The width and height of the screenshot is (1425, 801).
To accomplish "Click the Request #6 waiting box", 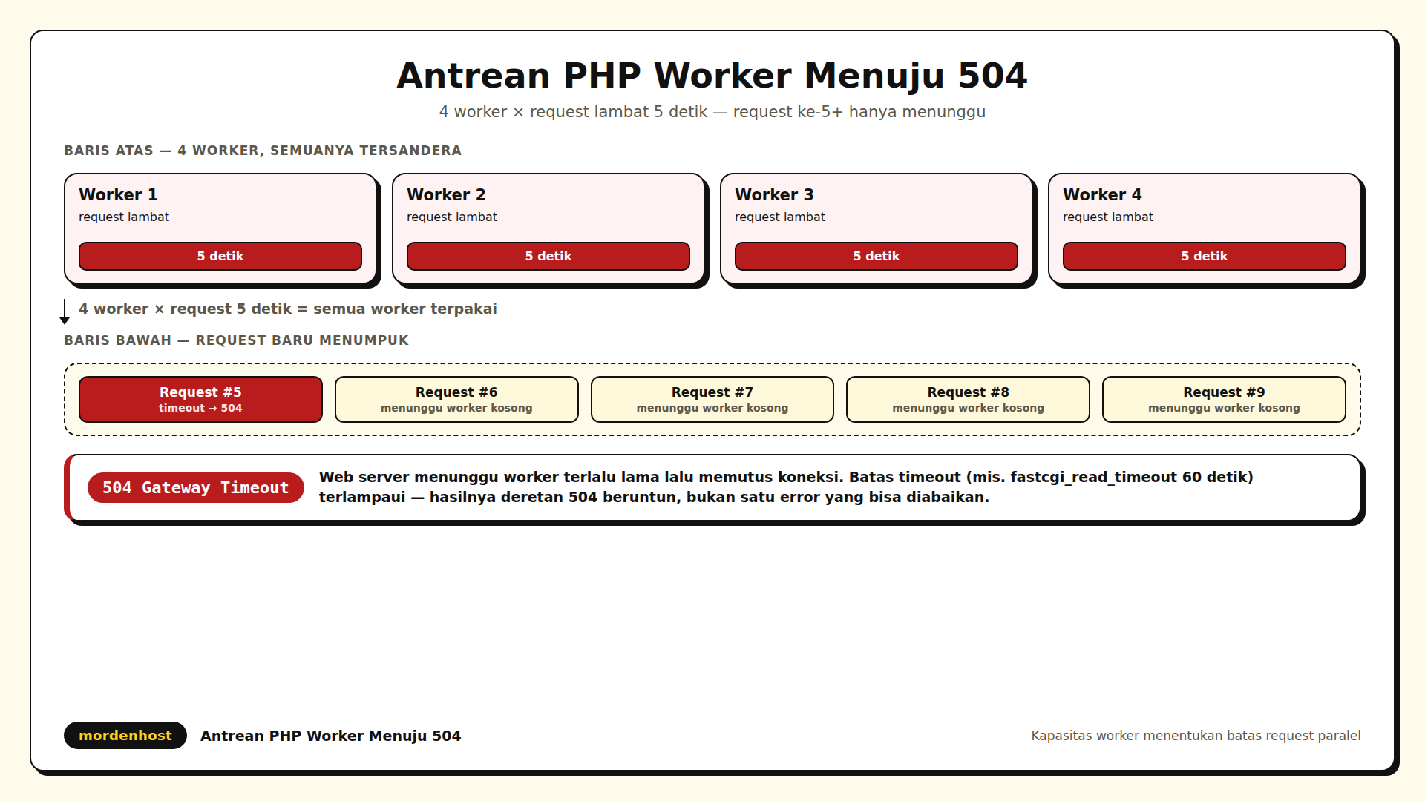I will (x=456, y=399).
